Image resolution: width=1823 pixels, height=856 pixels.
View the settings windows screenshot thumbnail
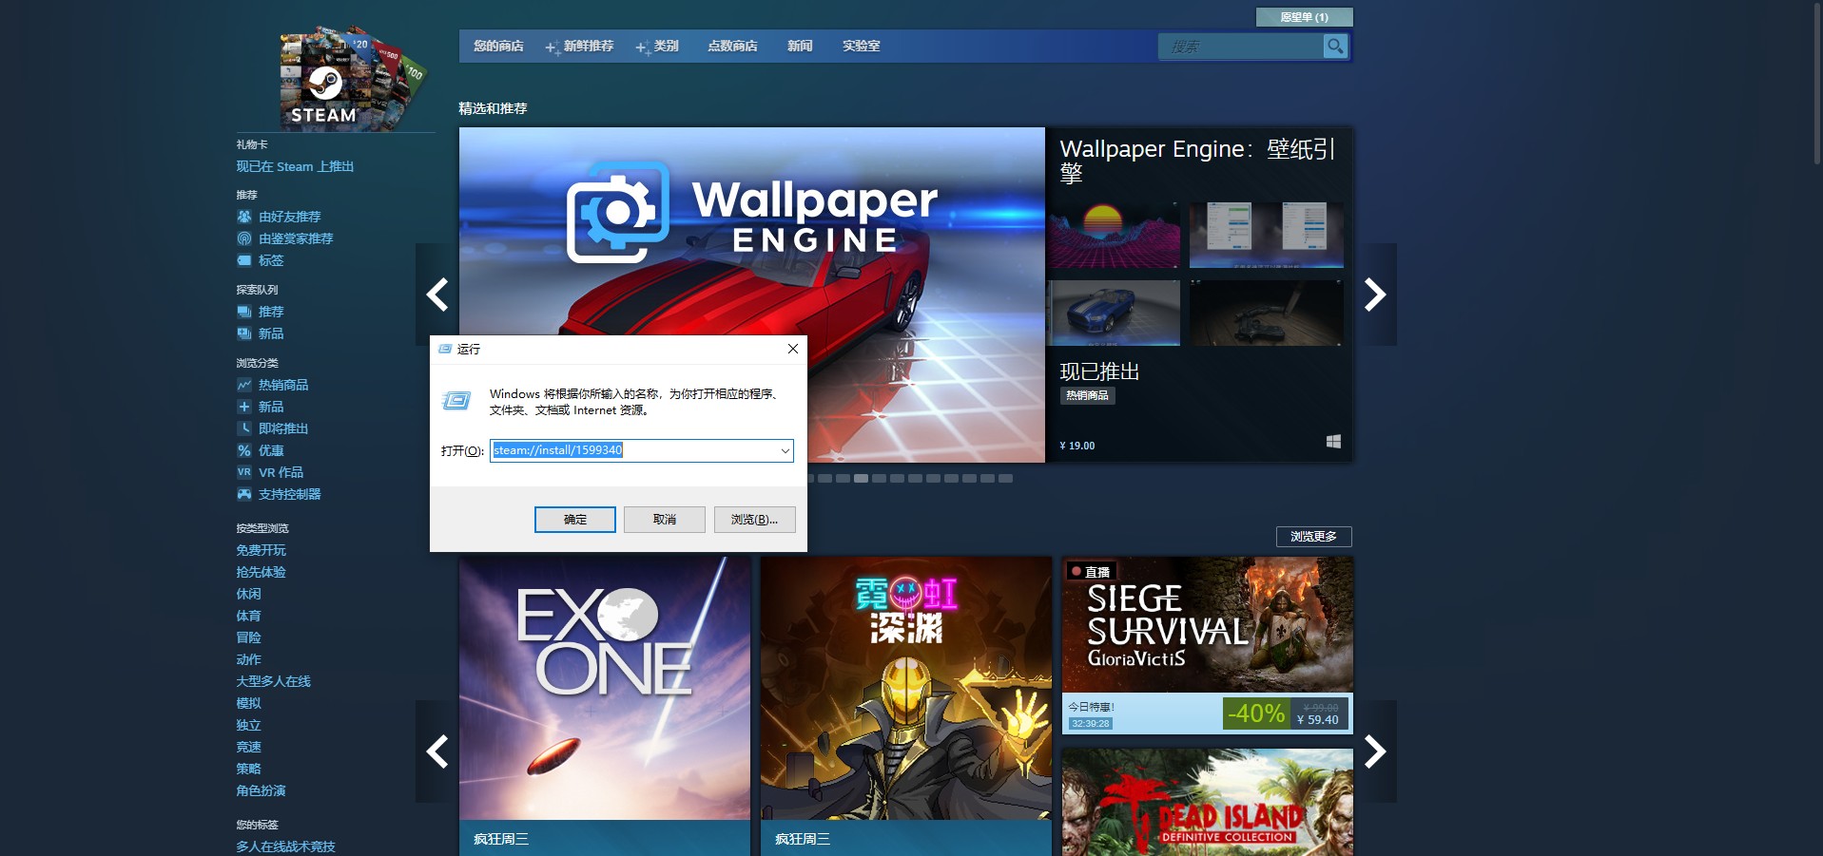(1267, 235)
